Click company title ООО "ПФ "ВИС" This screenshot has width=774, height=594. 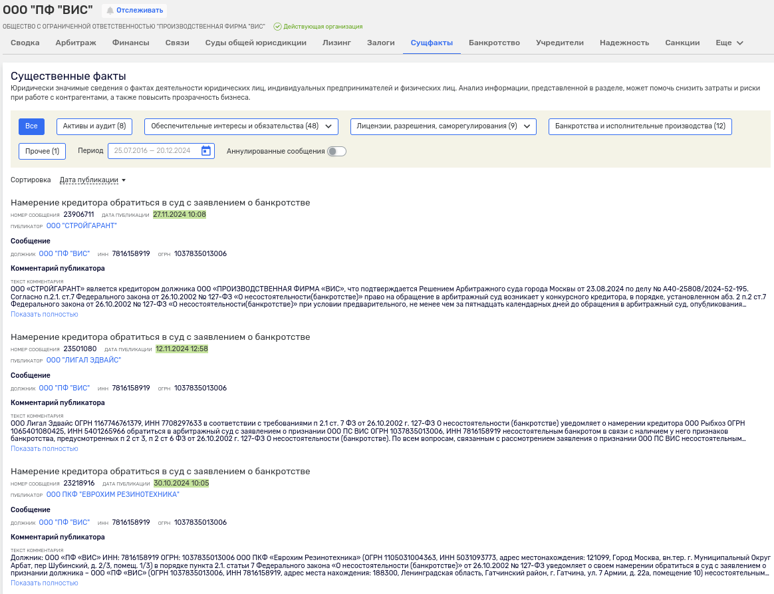48,9
